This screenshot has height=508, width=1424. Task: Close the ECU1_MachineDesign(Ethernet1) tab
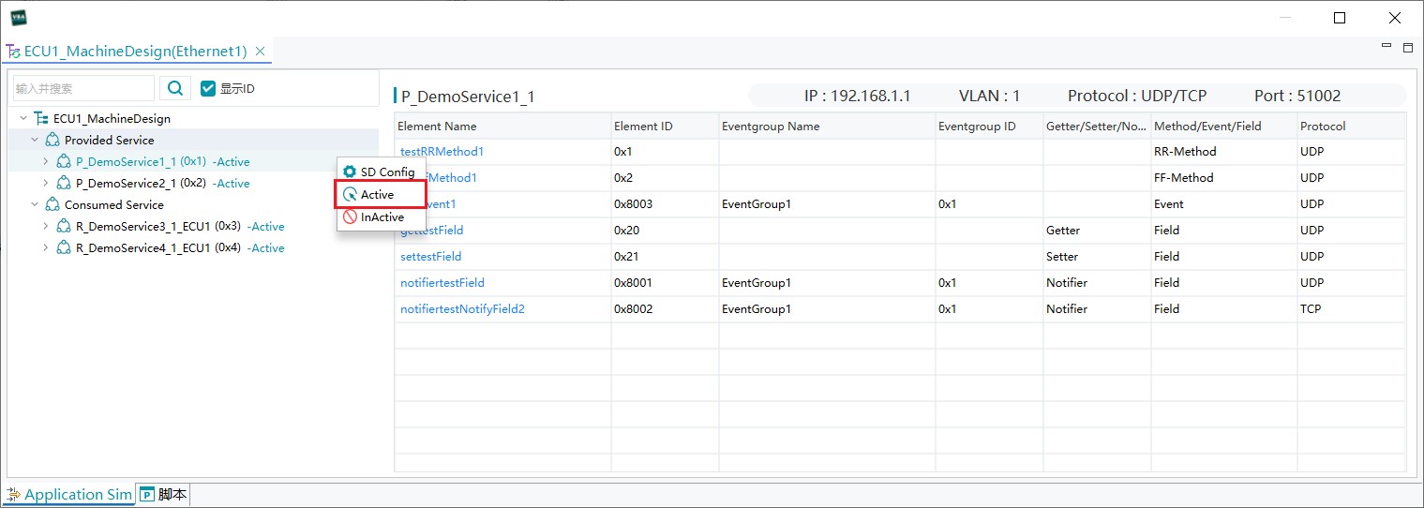point(261,52)
